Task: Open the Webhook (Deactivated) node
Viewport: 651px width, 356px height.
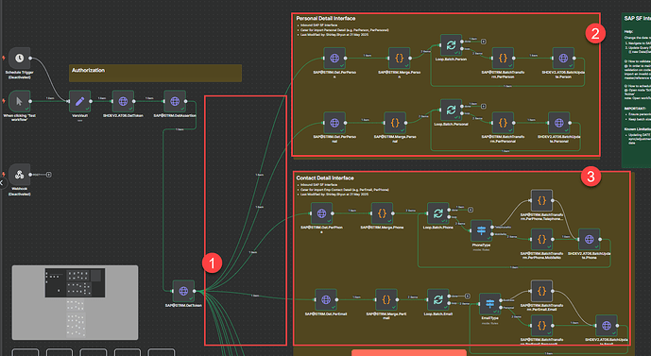Action: pos(19,175)
